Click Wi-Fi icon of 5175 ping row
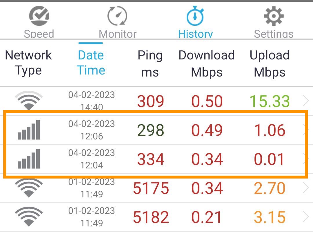 [x=28, y=188]
